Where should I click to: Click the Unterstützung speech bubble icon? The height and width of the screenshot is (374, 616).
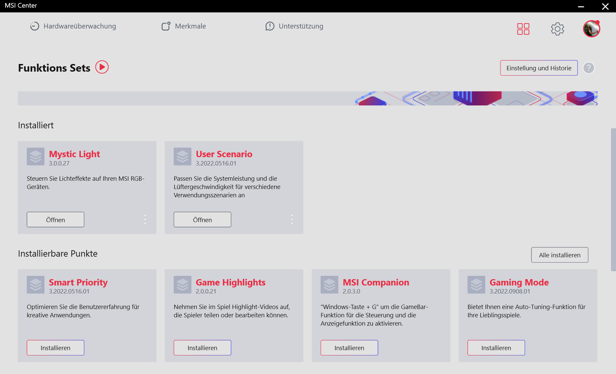[x=270, y=26]
